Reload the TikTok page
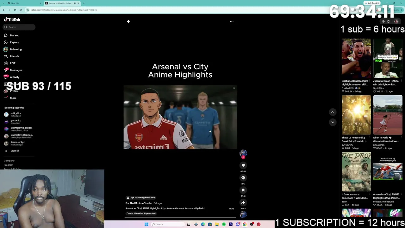The height and width of the screenshot is (228, 405). (x=15, y=10)
